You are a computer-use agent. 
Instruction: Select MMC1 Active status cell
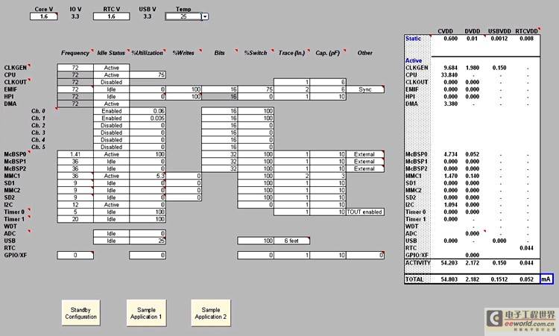[111, 176]
